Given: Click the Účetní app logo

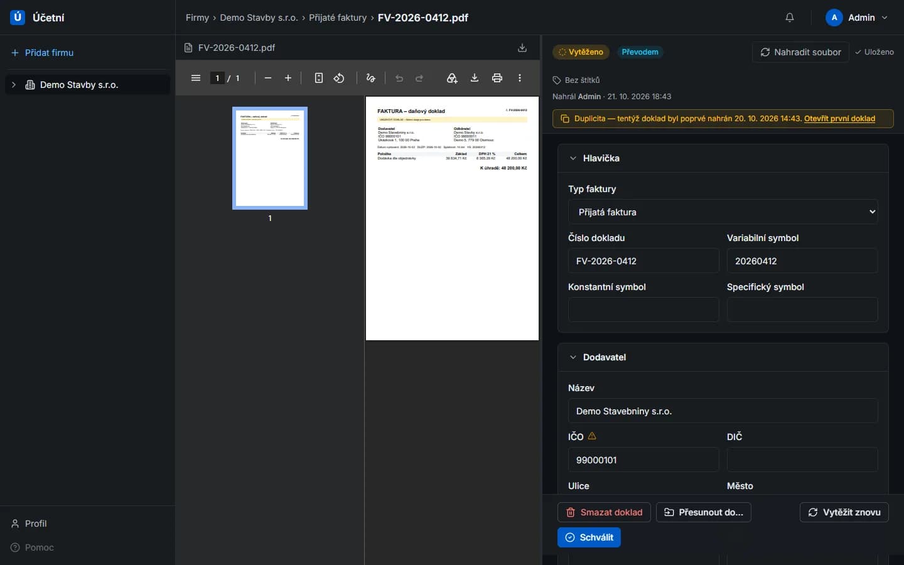Looking at the screenshot, I should tap(18, 18).
